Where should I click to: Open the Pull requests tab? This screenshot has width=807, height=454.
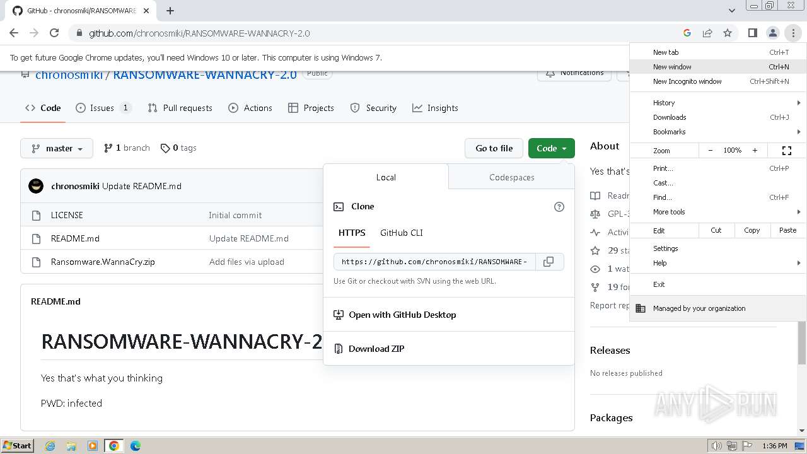tap(180, 108)
